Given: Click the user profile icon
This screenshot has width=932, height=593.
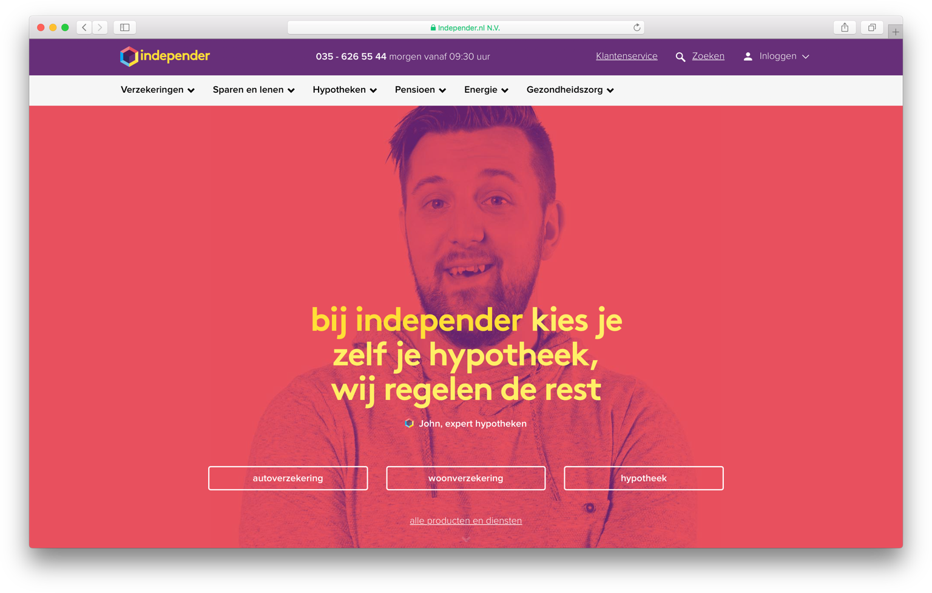Looking at the screenshot, I should pyautogui.click(x=748, y=56).
